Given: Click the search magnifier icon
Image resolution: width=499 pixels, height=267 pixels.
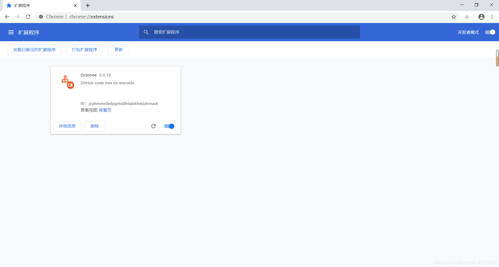Looking at the screenshot, I should (146, 32).
